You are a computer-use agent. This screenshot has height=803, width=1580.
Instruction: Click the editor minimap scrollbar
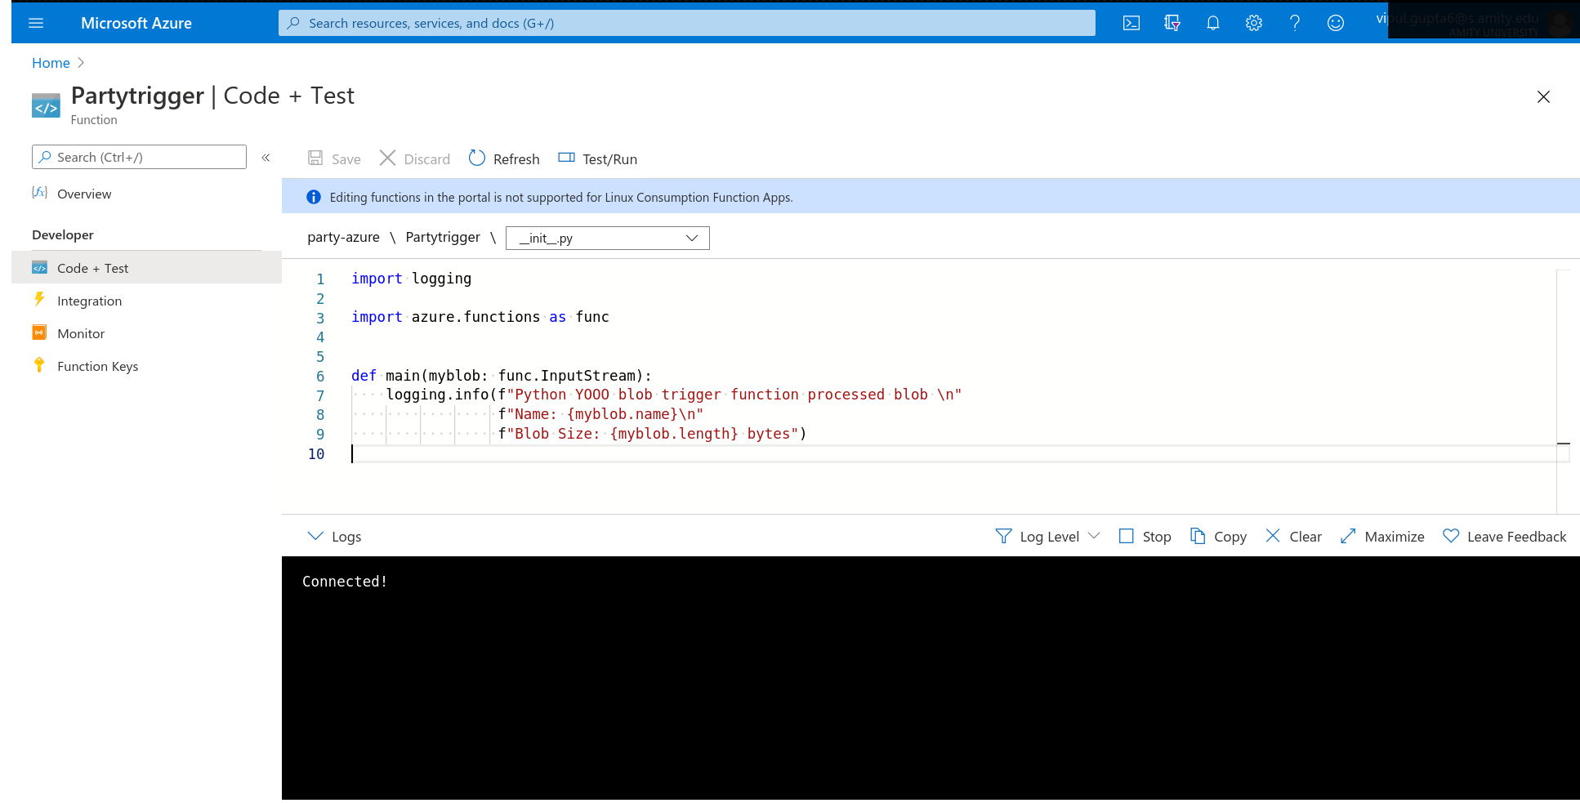(1564, 392)
